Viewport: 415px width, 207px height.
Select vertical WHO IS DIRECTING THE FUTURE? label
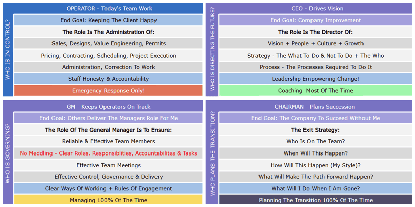212,49
